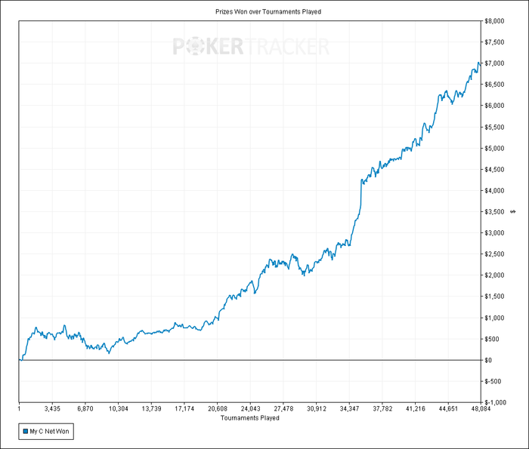Click the '$7,000' y-axis label
Image resolution: width=529 pixels, height=449 pixels.
tap(494, 63)
